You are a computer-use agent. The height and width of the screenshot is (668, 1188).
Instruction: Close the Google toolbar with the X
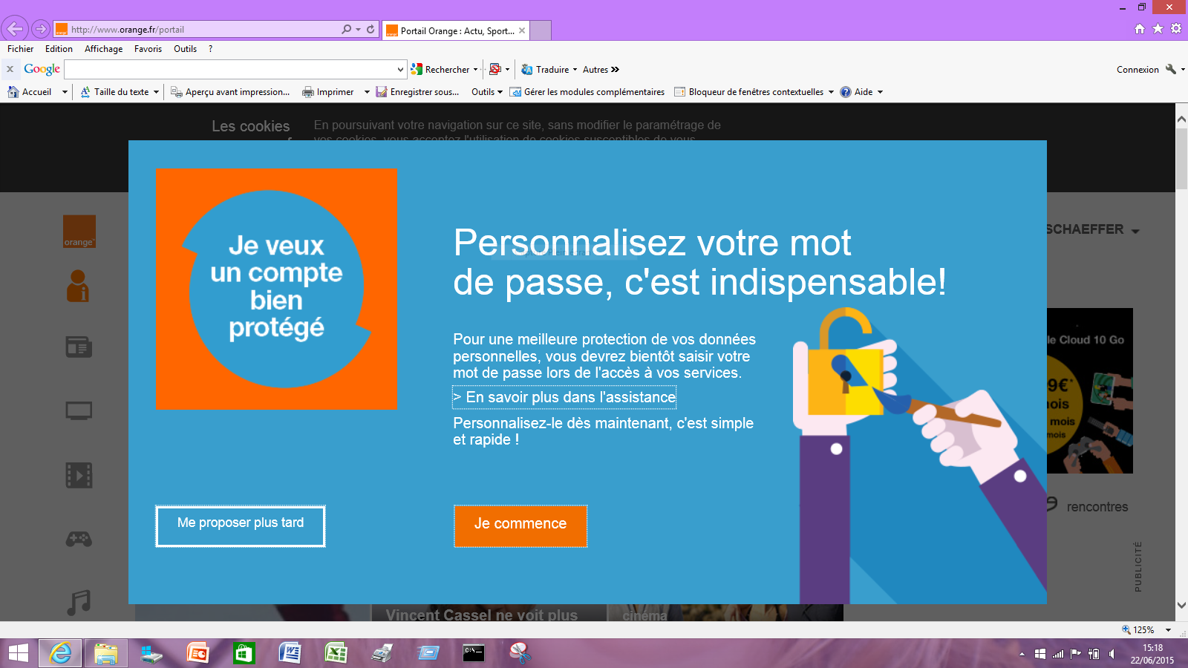pos(10,69)
